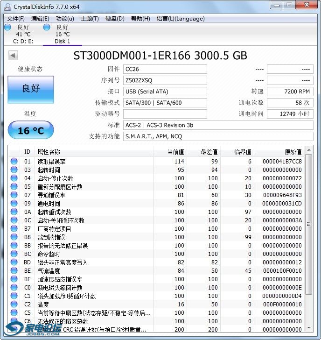Close the CrystalDiskInfo window
This screenshot has height=340, width=321.
pos(306,5)
